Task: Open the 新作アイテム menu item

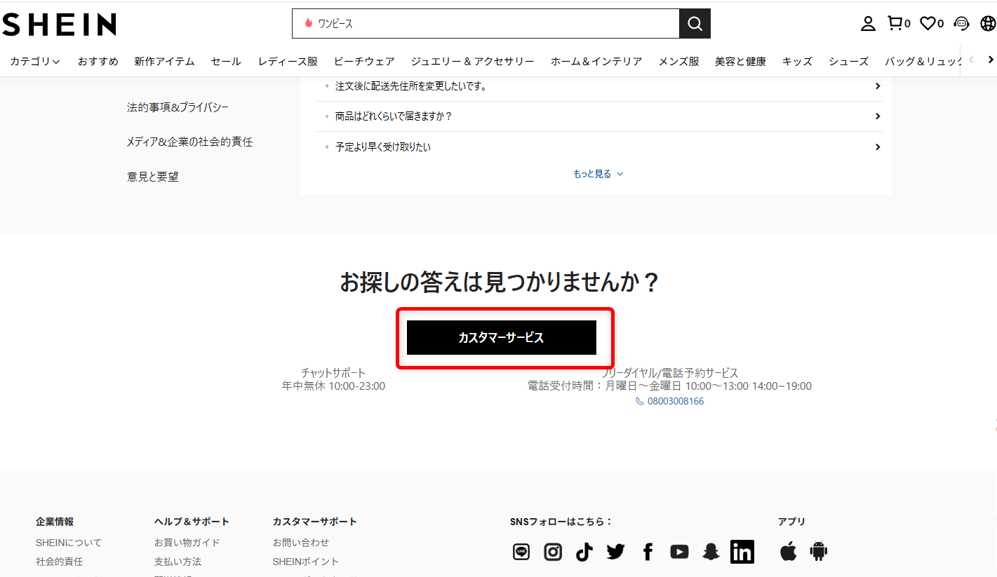Action: point(165,62)
